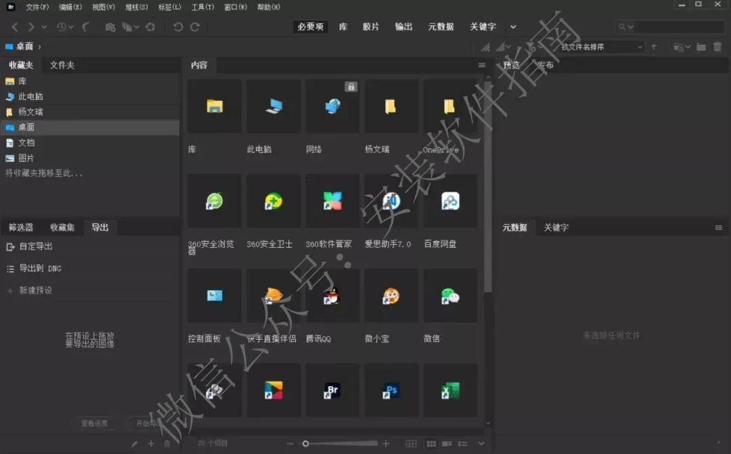The width and height of the screenshot is (731, 454).
Task: Expand the 桌面 path chevron
Action: click(40, 47)
